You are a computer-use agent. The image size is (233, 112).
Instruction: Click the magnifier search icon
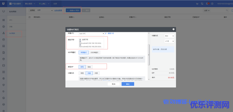click(x=227, y=10)
